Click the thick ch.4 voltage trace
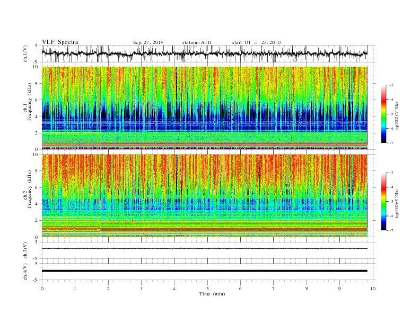 [204, 271]
